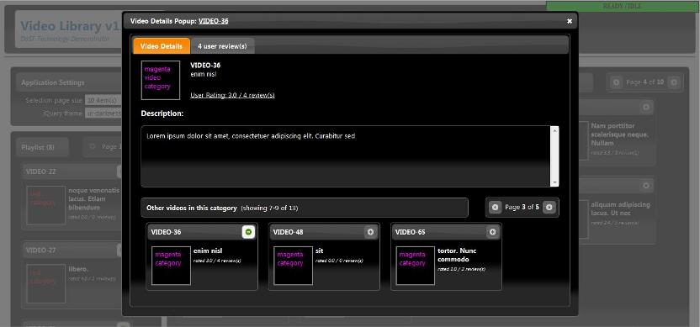This screenshot has height=327, width=700.
Task: Open the User Rating 3.0 reviews link
Action: click(x=232, y=95)
